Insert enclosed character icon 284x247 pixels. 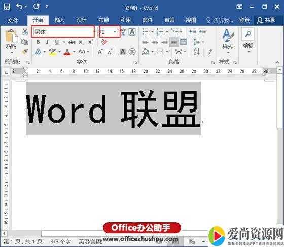coord(132,52)
